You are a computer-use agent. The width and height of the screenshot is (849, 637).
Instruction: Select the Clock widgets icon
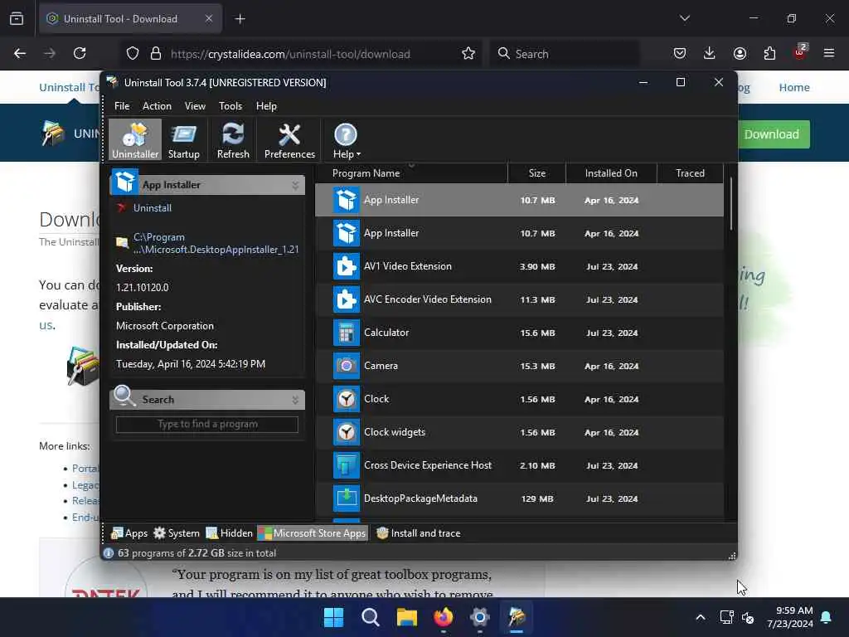(346, 432)
